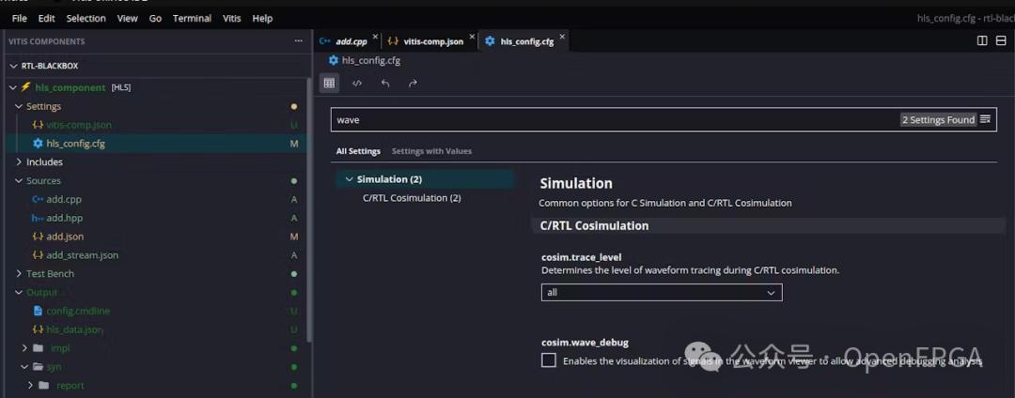This screenshot has width=1015, height=398.
Task: Close the add.cpp editor tab
Action: (x=375, y=40)
